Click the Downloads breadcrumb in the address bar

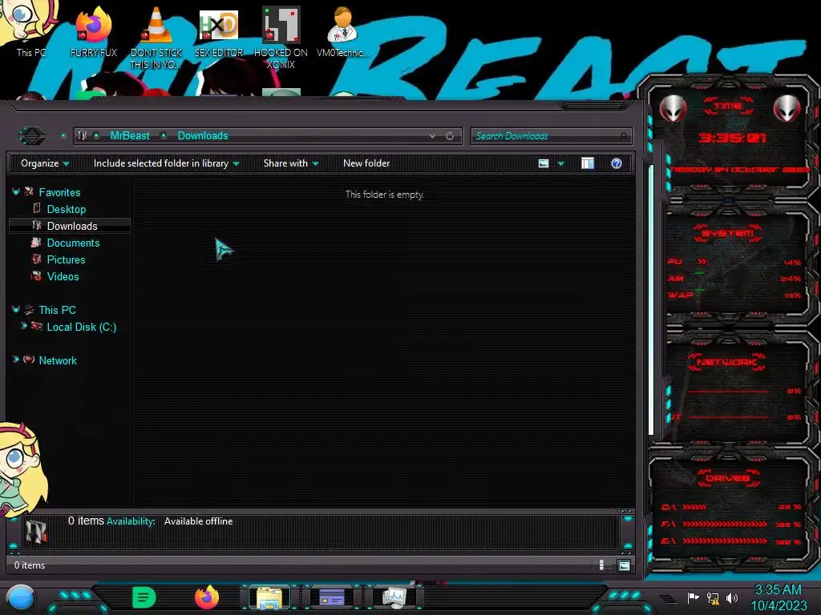tap(203, 136)
